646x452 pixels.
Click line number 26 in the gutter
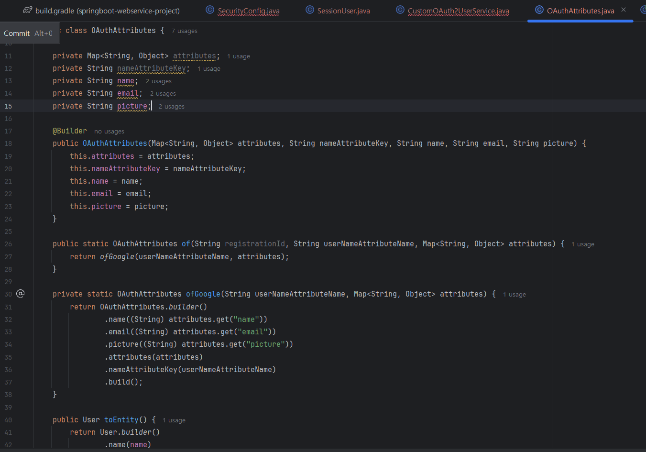[x=8, y=244]
